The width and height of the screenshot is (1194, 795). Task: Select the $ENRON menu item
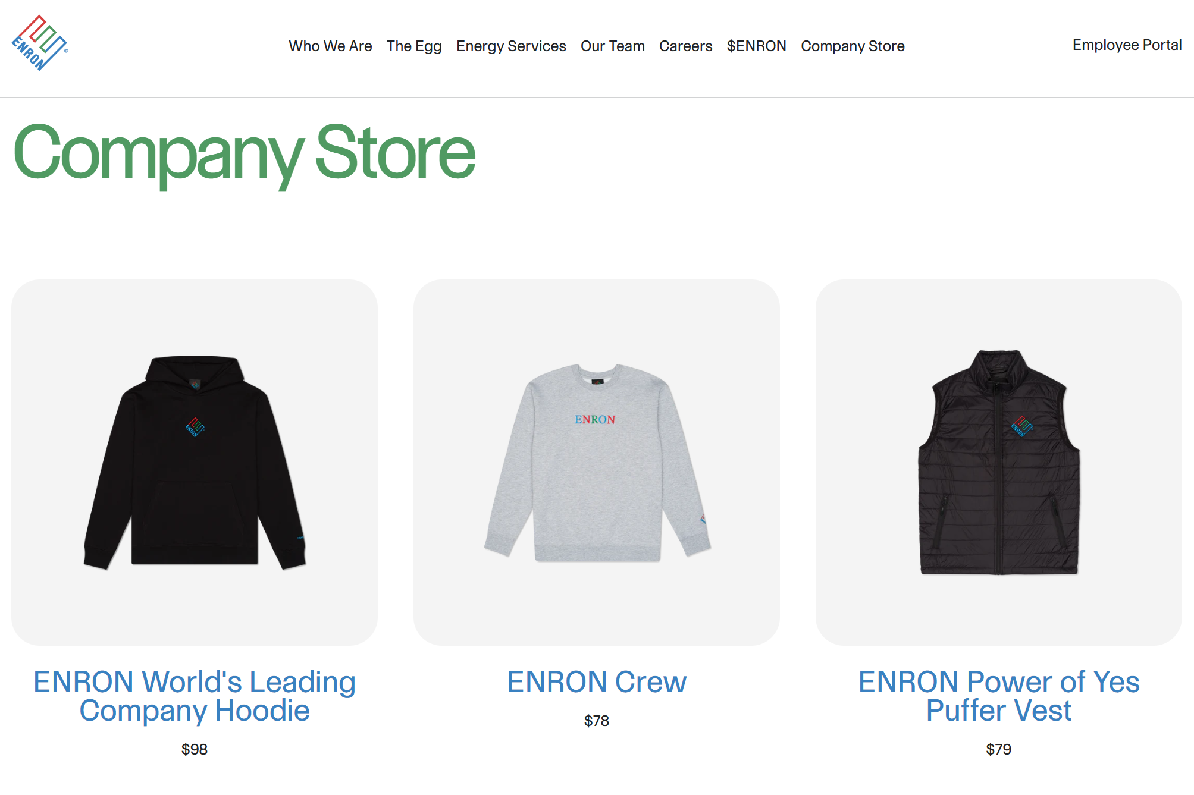coord(756,46)
